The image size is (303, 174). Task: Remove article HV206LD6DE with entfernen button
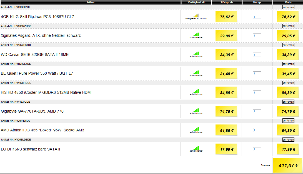(x=288, y=139)
